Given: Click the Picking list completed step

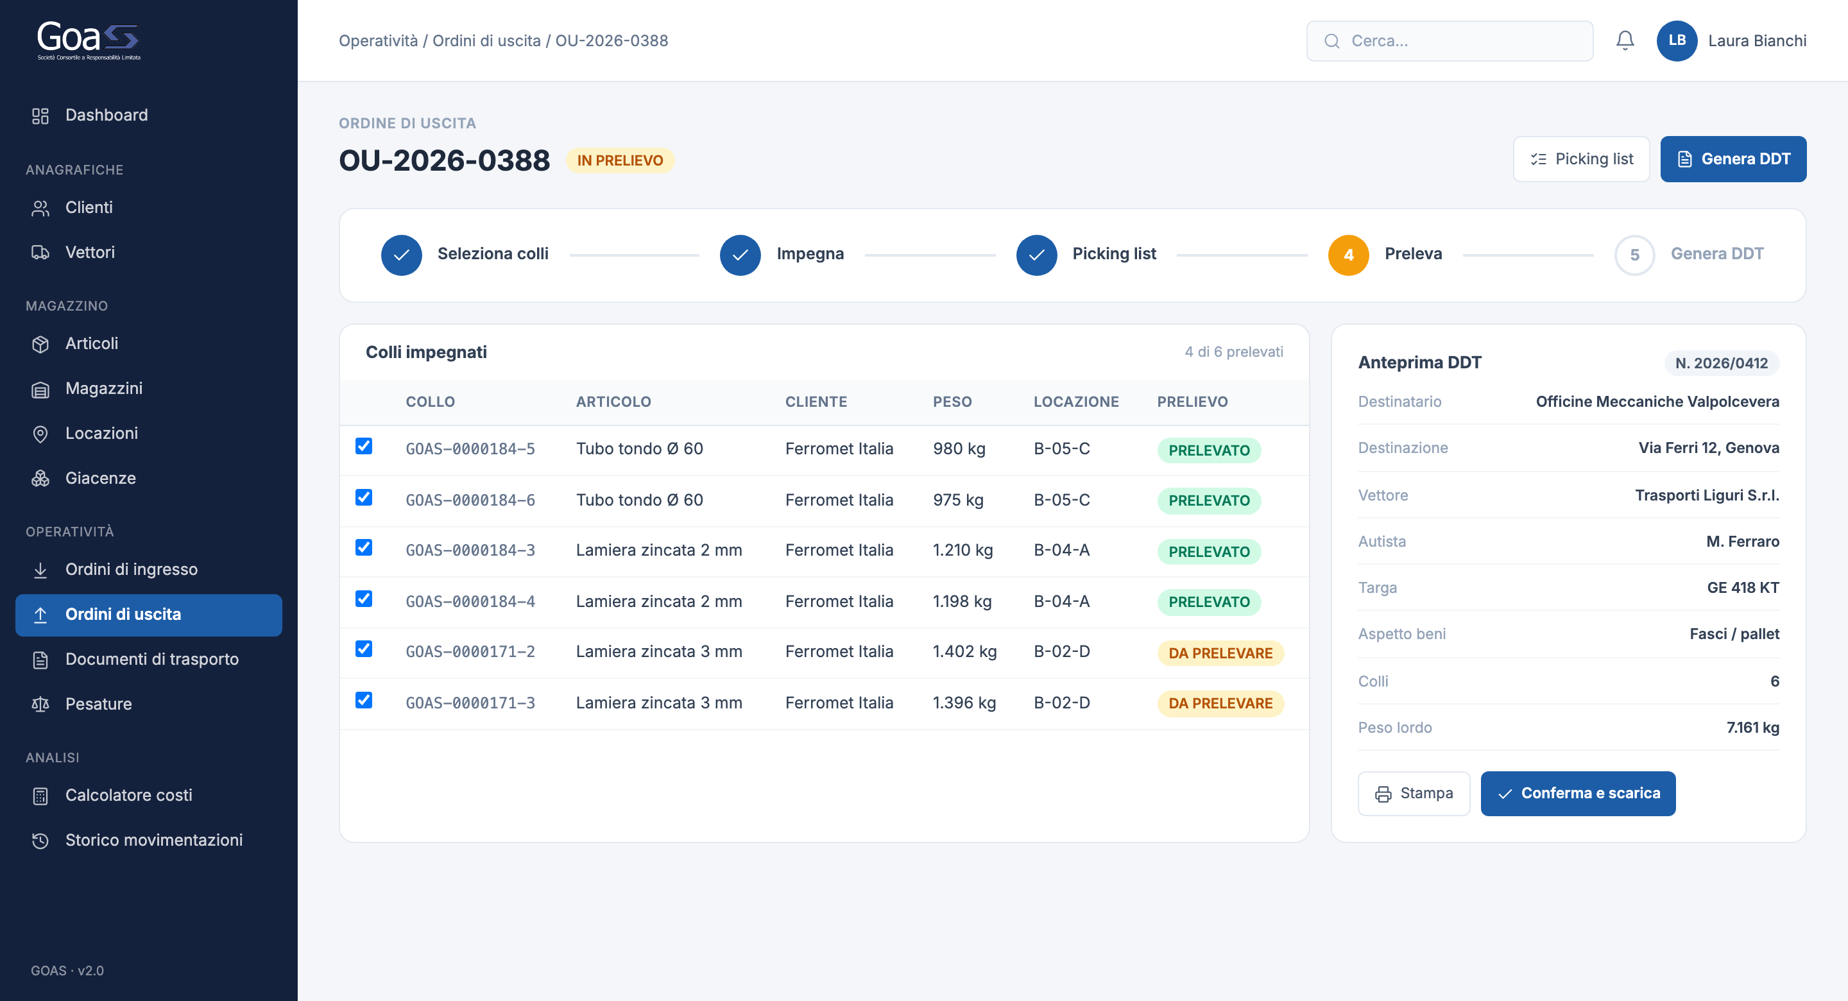Looking at the screenshot, I should (1086, 255).
